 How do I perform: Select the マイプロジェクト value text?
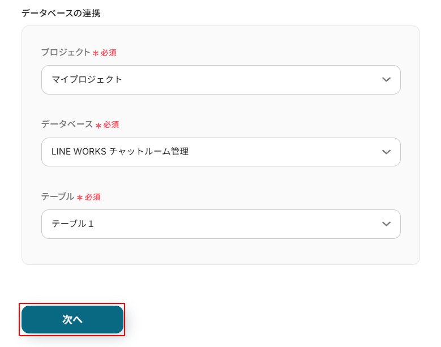coord(87,80)
